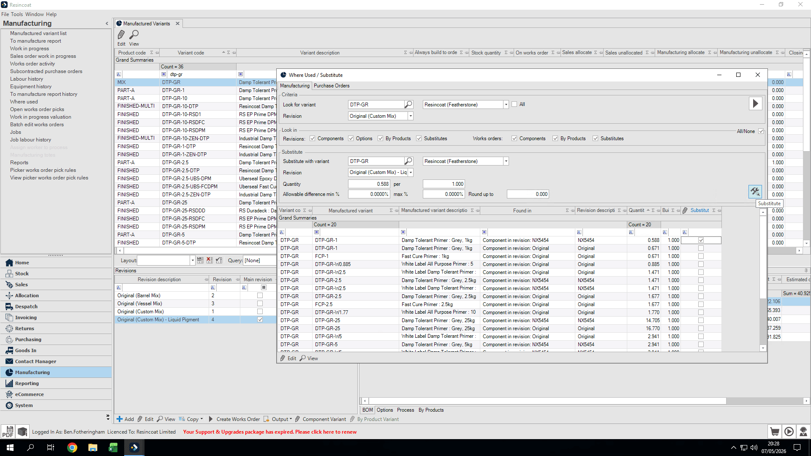Open the Tools menu

coord(17,14)
